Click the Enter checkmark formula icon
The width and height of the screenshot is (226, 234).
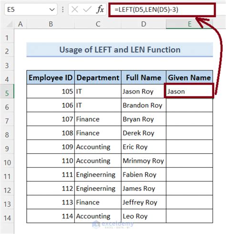87,10
